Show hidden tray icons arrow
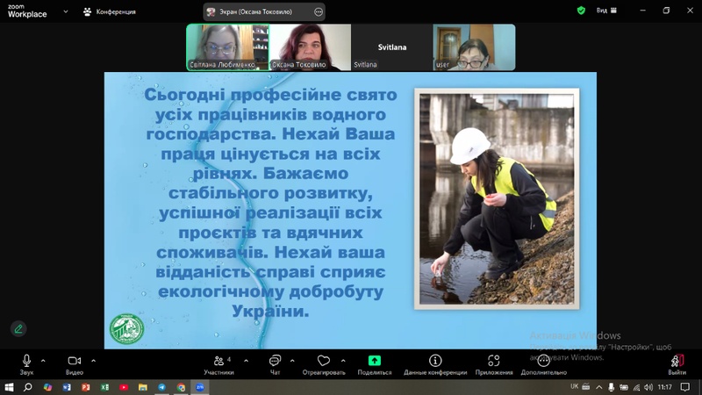Viewport: 702px width, 395px height. coord(599,387)
